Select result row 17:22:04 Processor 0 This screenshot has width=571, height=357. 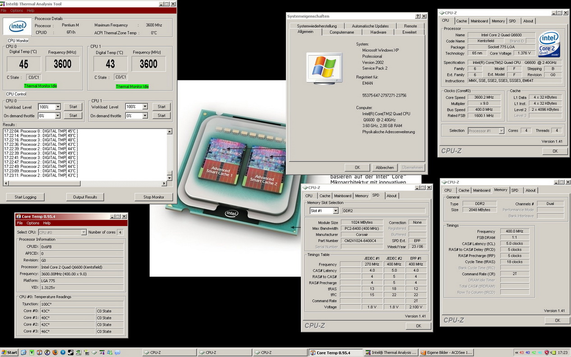[x=41, y=131]
